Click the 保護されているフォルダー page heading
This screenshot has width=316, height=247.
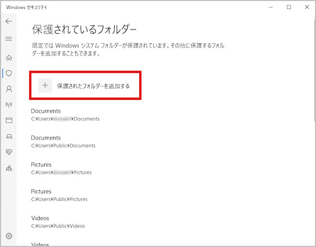(84, 29)
